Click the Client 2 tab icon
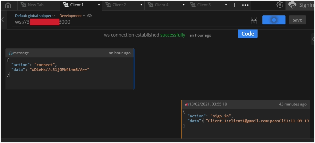The width and height of the screenshot is (315, 143). coord(108,5)
